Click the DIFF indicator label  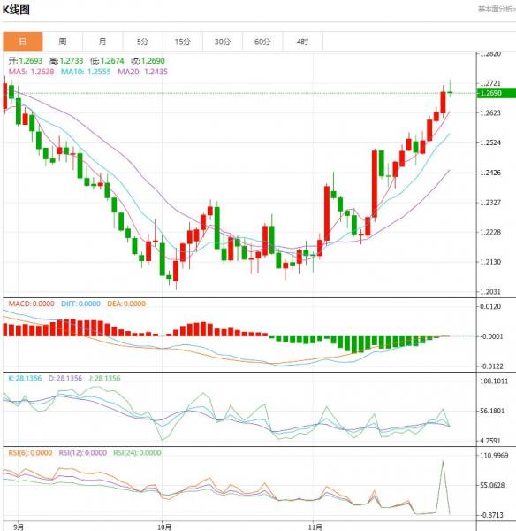[80, 304]
